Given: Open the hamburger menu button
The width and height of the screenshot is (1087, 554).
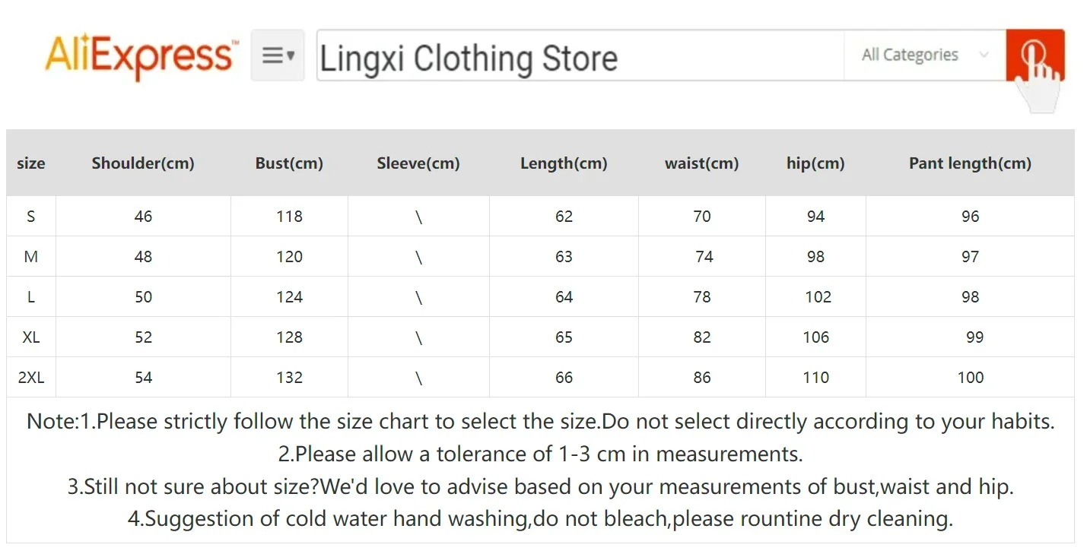Looking at the screenshot, I should (278, 55).
